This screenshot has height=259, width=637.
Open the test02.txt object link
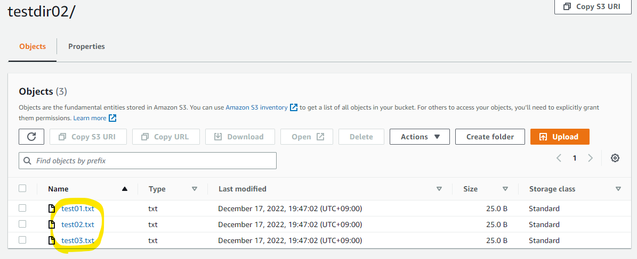coord(78,224)
